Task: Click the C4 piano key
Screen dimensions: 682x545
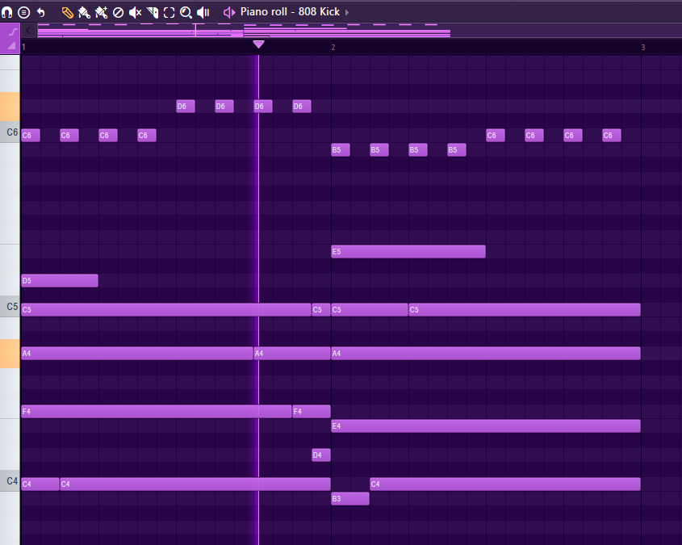Action: point(10,481)
